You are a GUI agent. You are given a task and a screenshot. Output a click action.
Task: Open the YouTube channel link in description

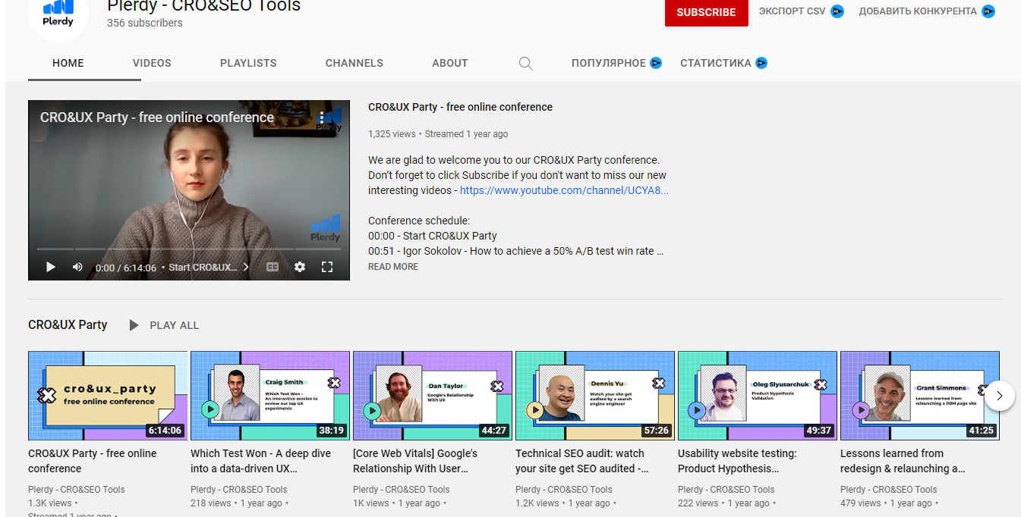[564, 190]
